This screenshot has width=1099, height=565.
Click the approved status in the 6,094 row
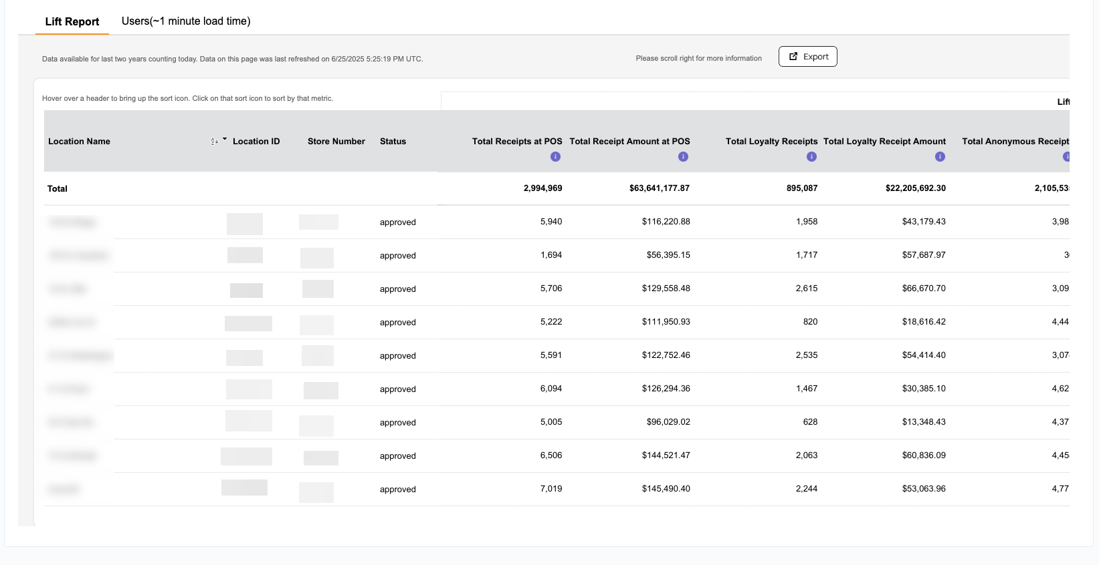coord(397,389)
